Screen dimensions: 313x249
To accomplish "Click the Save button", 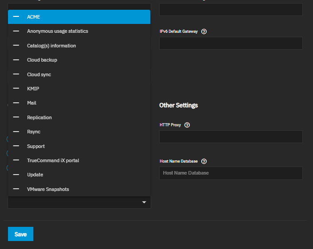I will pyautogui.click(x=20, y=234).
